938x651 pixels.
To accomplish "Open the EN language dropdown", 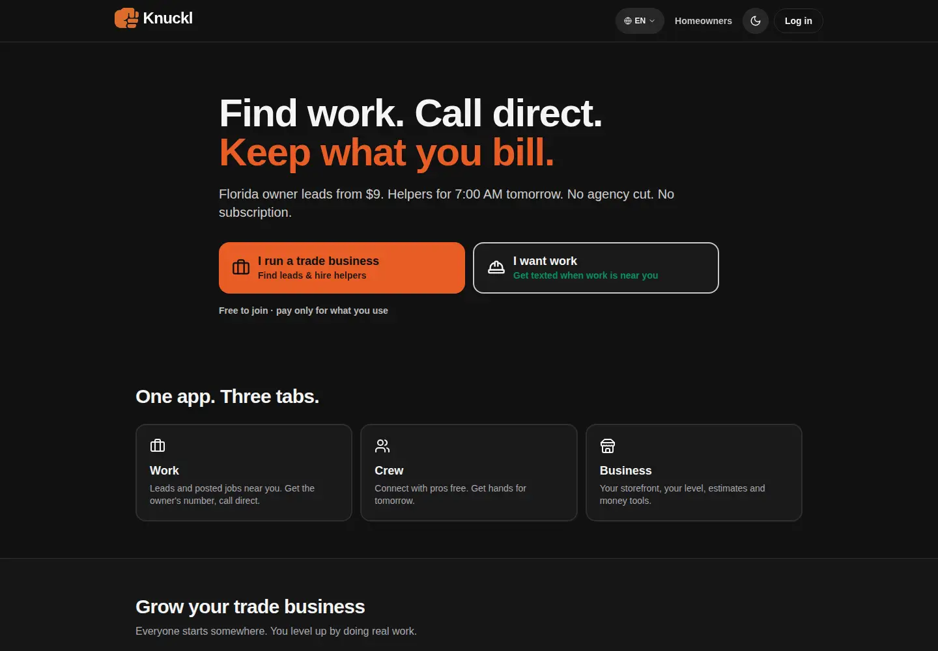I will pos(640,21).
